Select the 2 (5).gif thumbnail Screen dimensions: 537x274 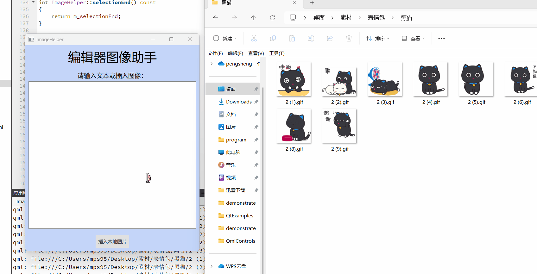(x=476, y=79)
